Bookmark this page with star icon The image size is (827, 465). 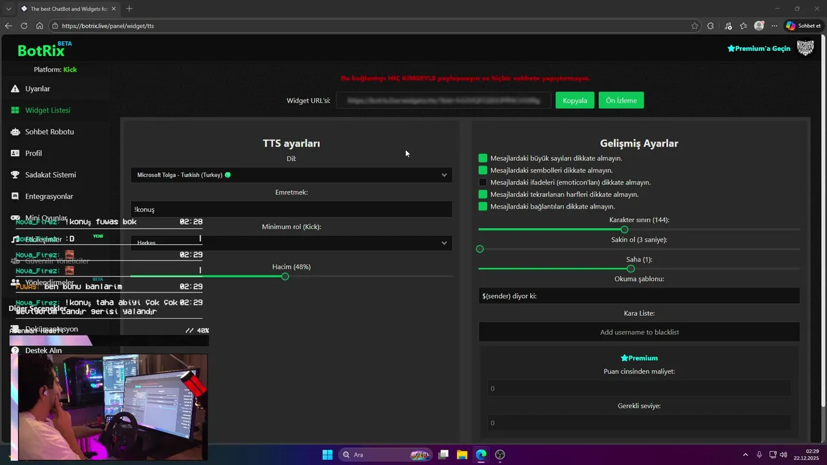[x=695, y=26]
